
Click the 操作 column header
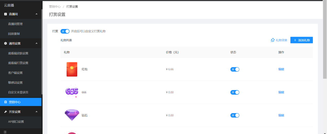(281, 52)
